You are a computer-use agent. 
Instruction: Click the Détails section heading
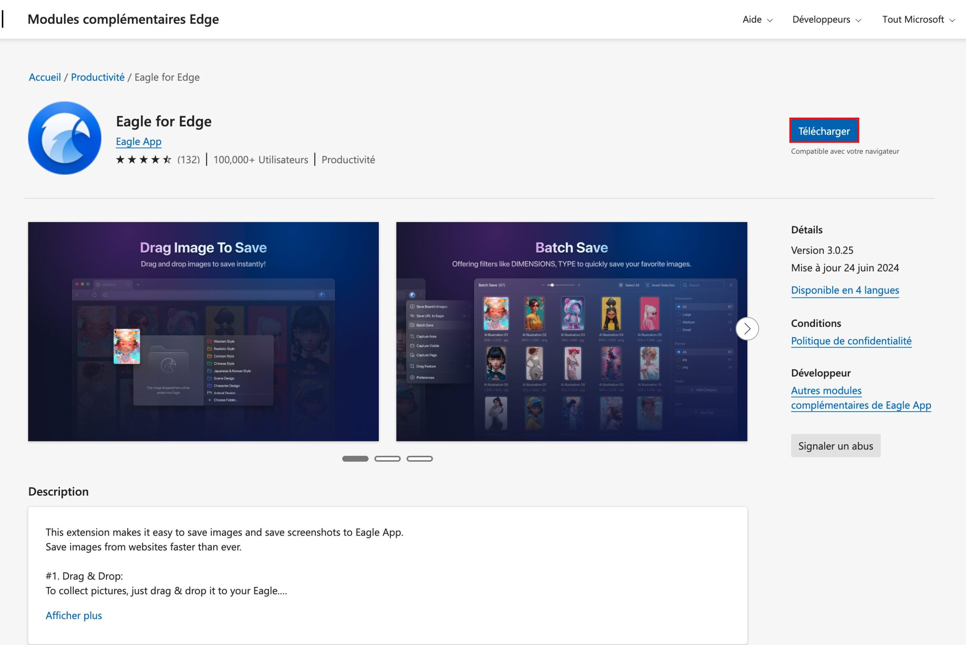click(807, 230)
